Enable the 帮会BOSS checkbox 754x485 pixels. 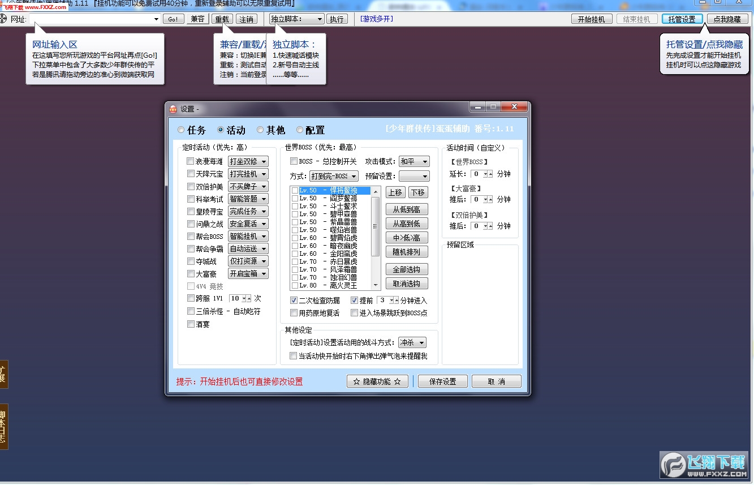(x=191, y=236)
